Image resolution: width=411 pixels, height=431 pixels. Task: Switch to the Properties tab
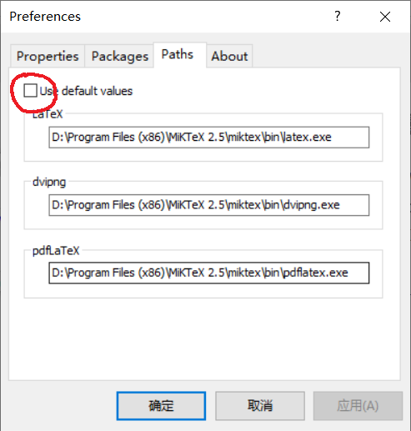coord(48,56)
